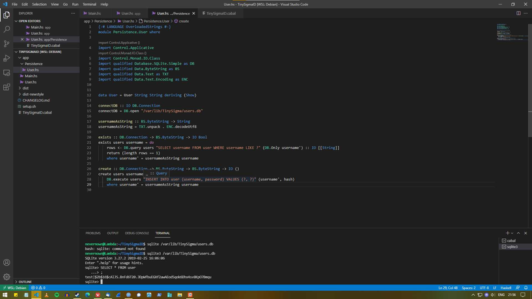The height and width of the screenshot is (299, 532).
Task: Open the Manage gear menu
Action: 6,277
